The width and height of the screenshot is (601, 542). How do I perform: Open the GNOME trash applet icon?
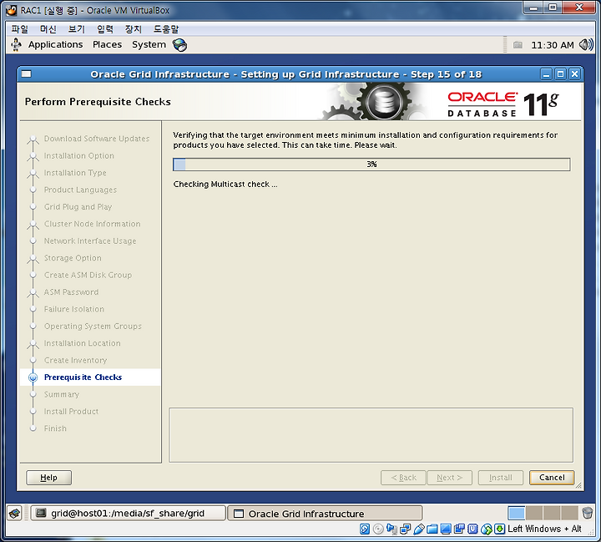587,513
